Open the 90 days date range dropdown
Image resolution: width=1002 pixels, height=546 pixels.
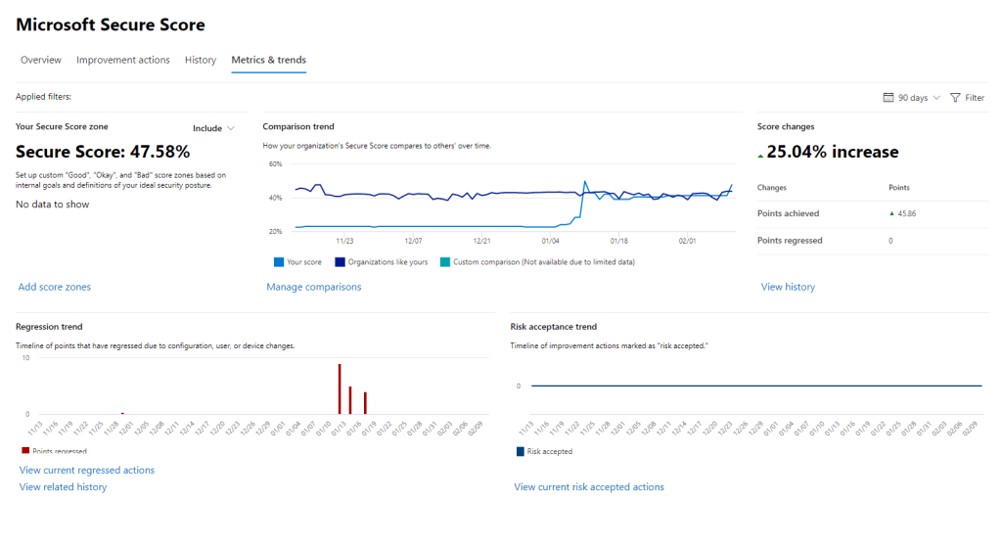point(913,98)
